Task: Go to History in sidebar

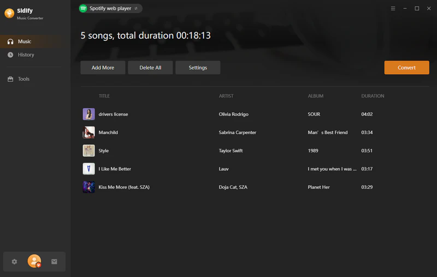Action: [26, 55]
